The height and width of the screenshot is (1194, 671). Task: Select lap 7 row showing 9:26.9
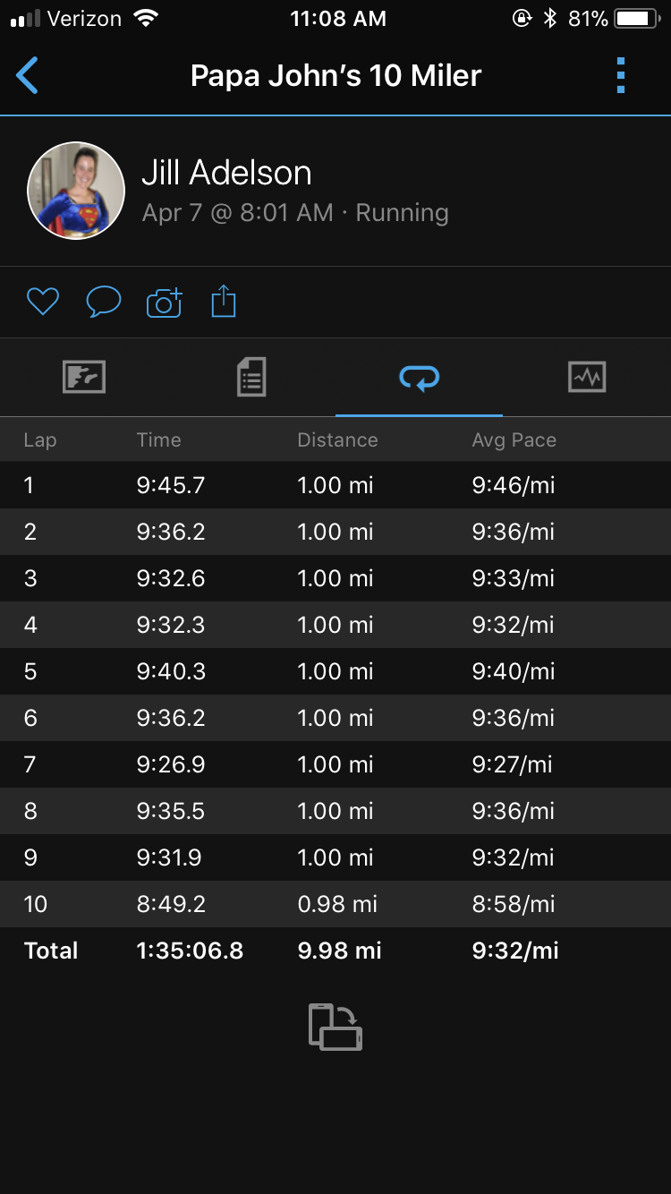point(335,764)
